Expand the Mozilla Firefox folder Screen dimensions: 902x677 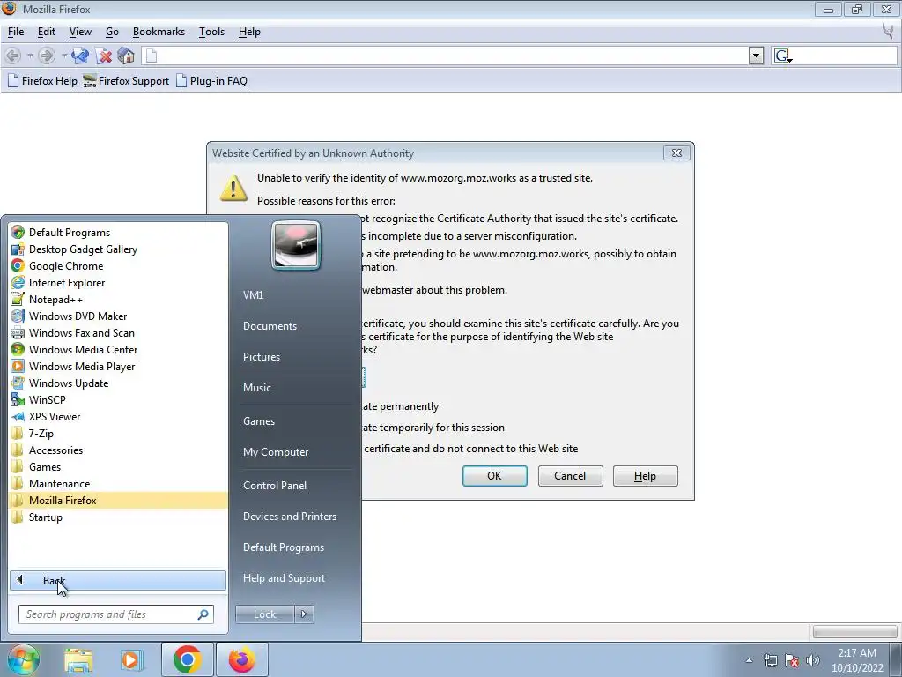tap(118, 501)
